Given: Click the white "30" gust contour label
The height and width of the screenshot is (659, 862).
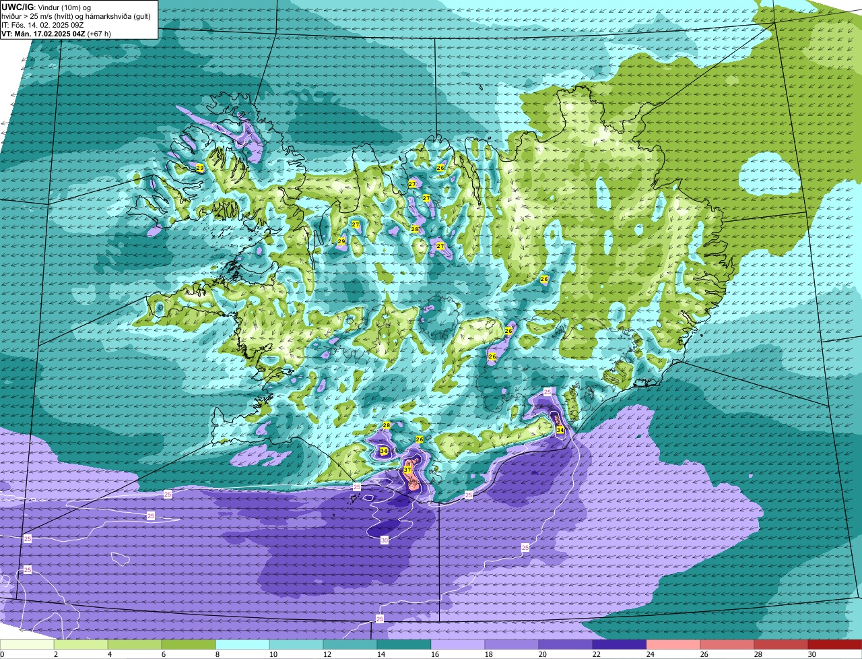Looking at the screenshot, I should (385, 540).
